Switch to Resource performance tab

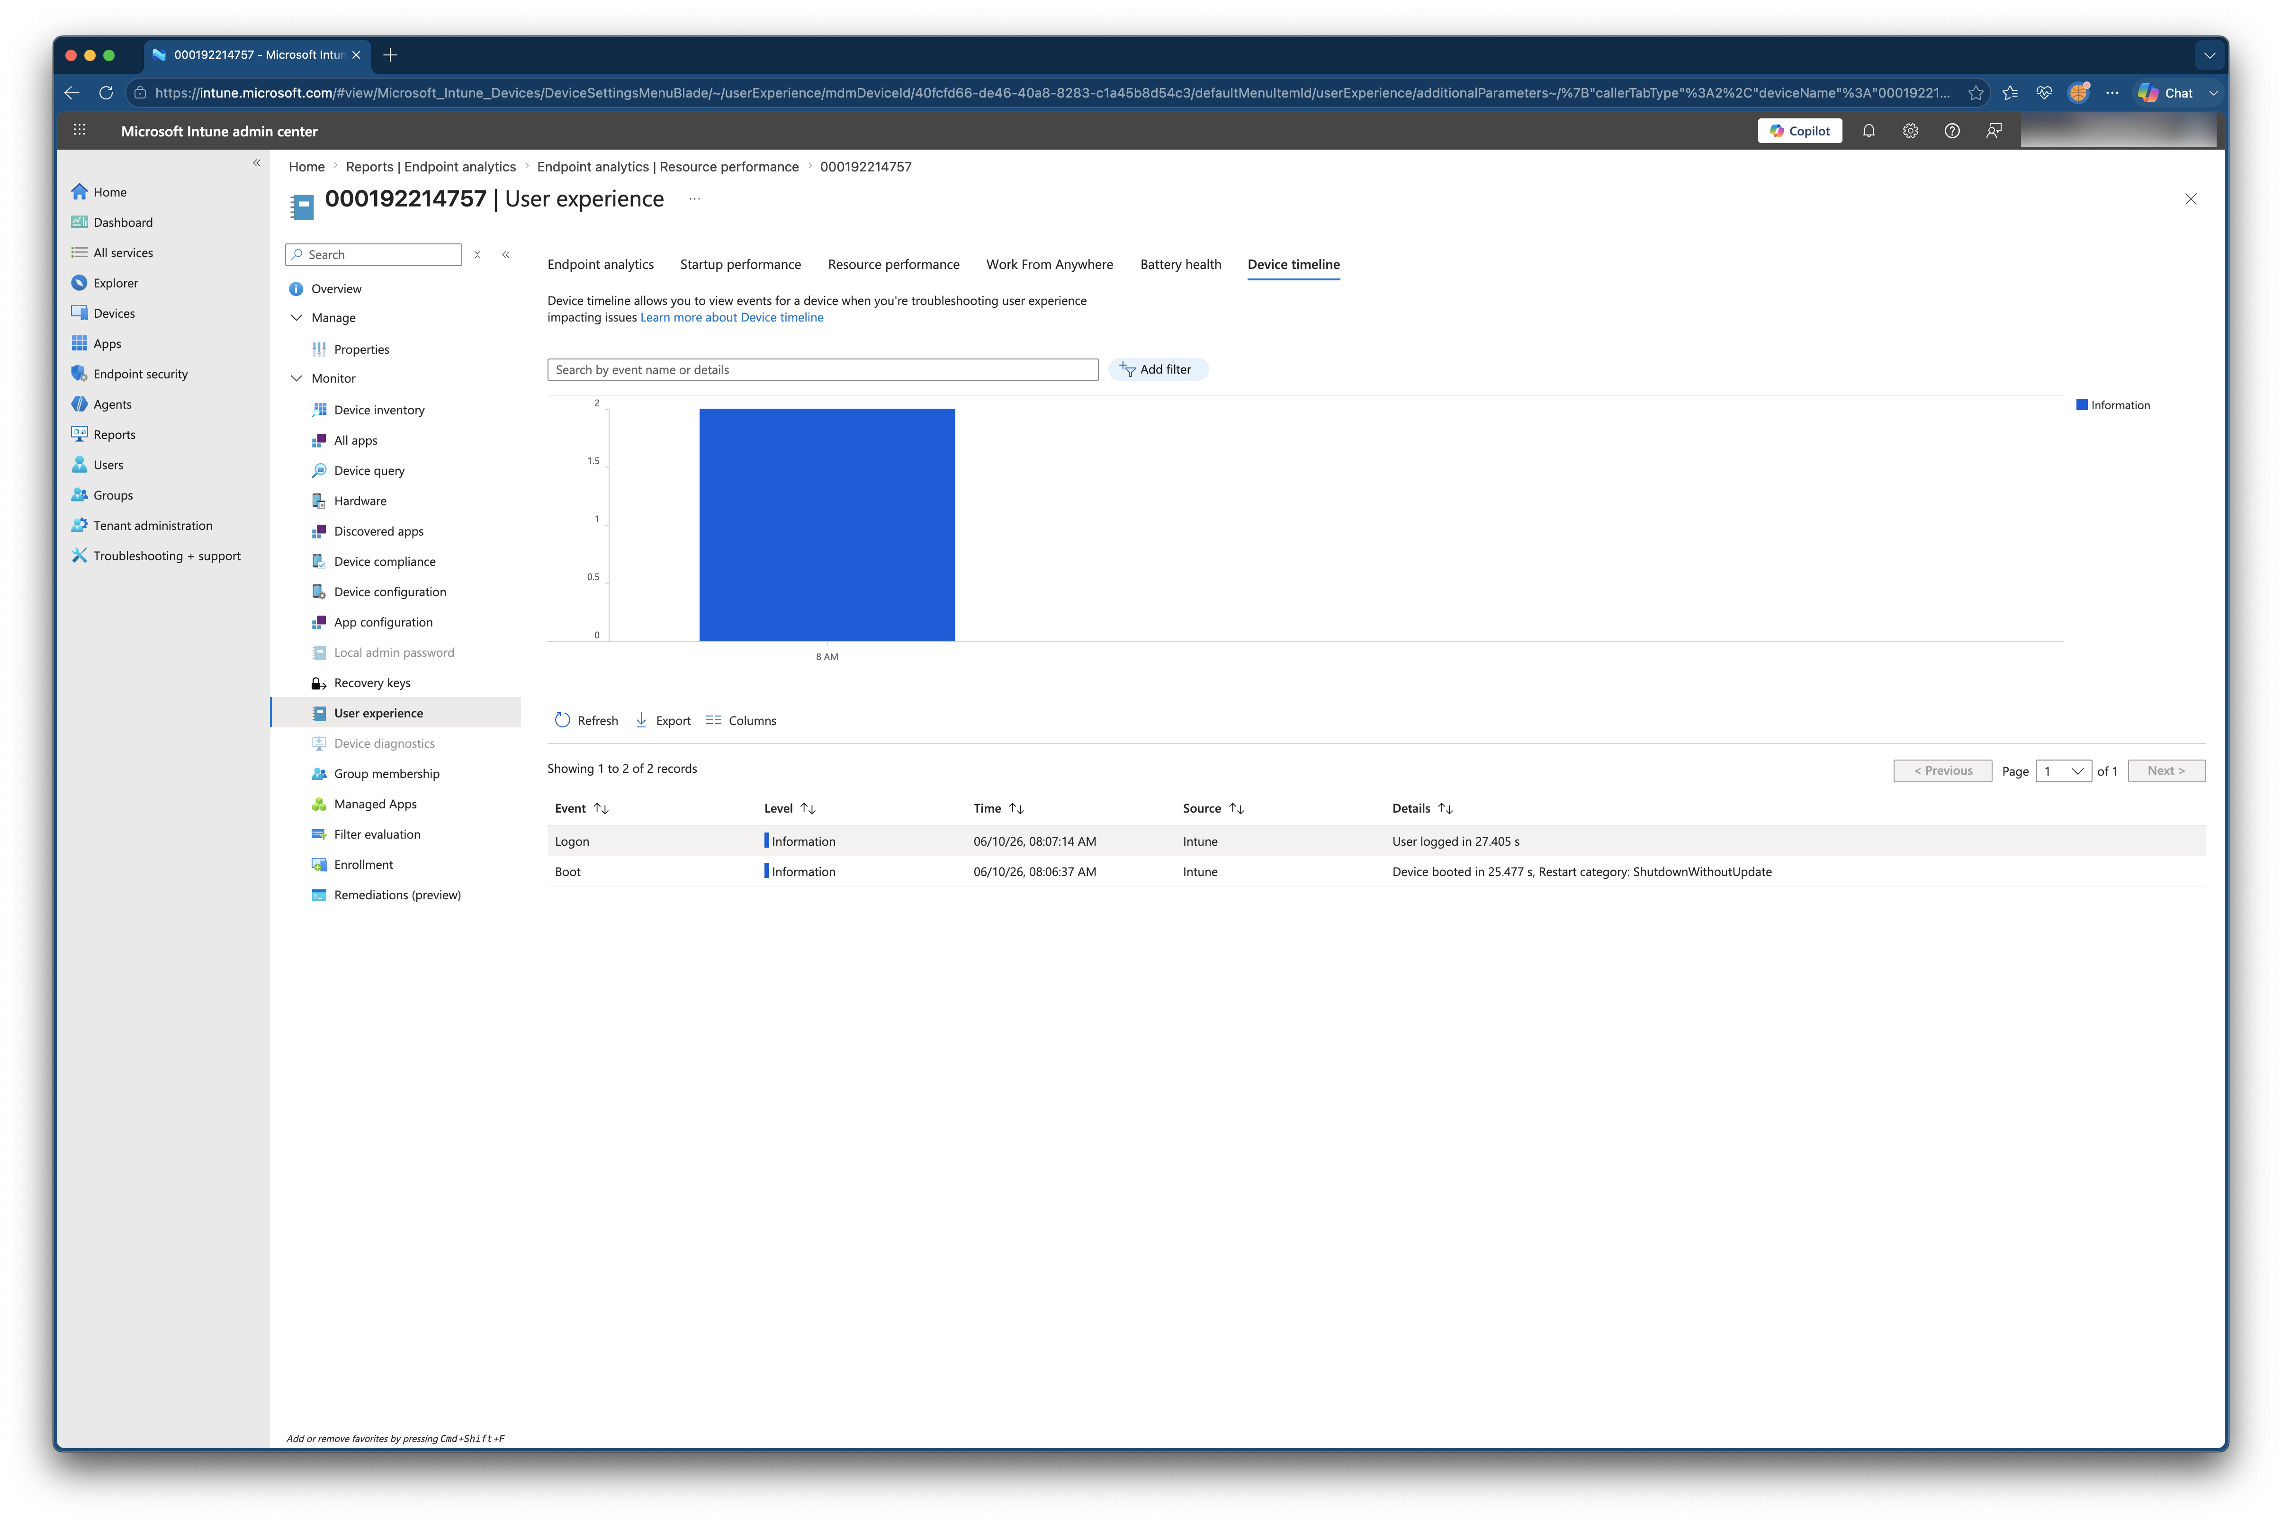(x=893, y=264)
